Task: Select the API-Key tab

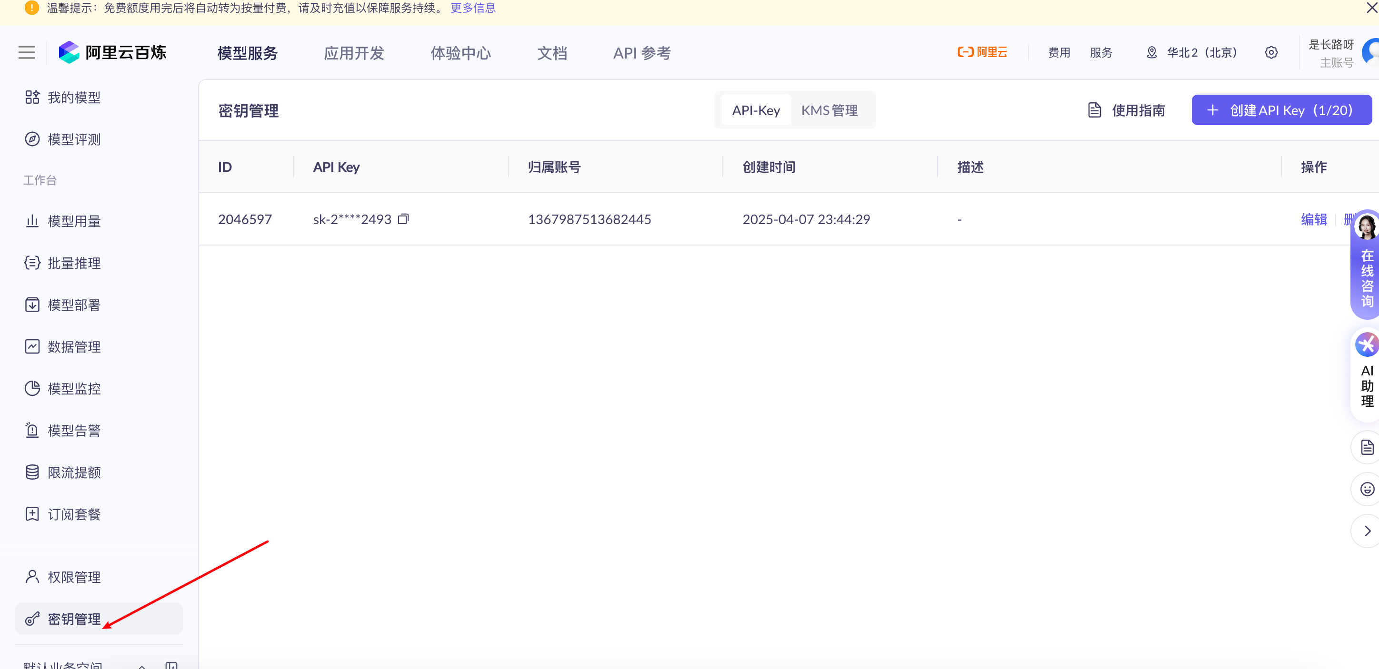Action: pyautogui.click(x=755, y=110)
